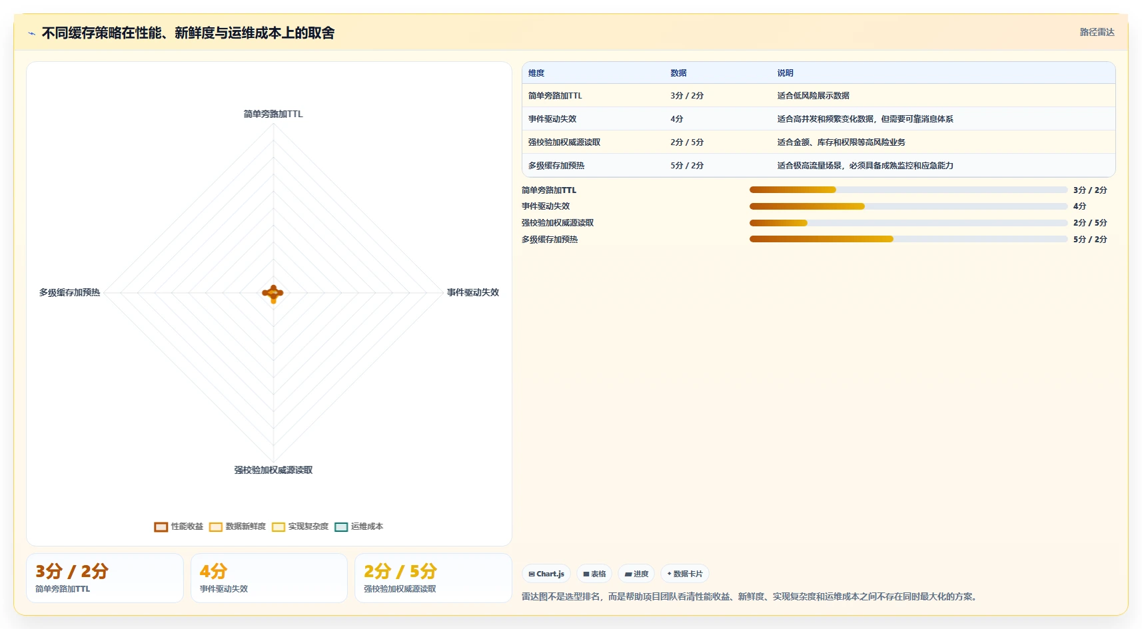
Task: Click the radar axis label 多级缓存加预热
Action: 69,292
